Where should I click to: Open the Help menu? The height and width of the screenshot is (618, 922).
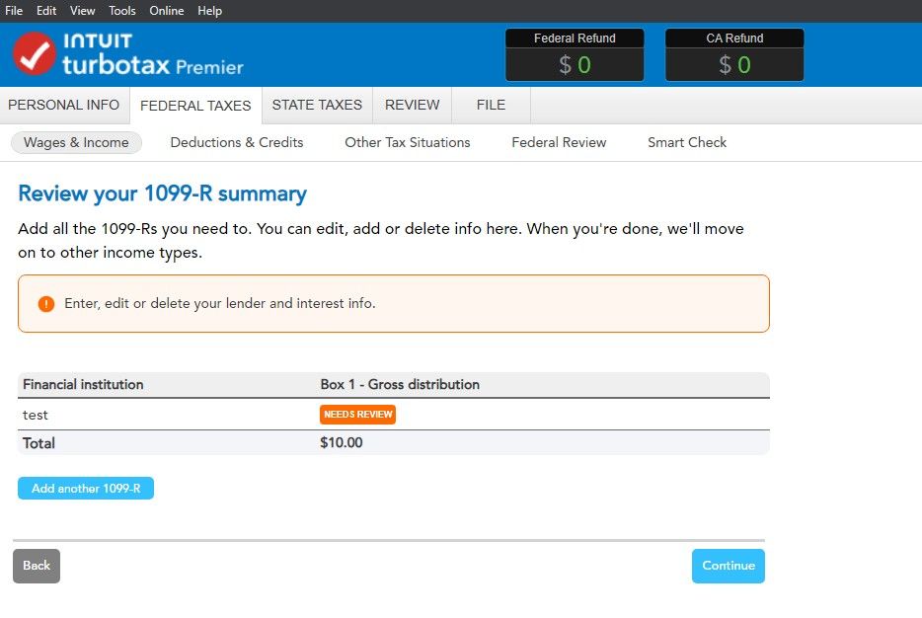[x=209, y=11]
